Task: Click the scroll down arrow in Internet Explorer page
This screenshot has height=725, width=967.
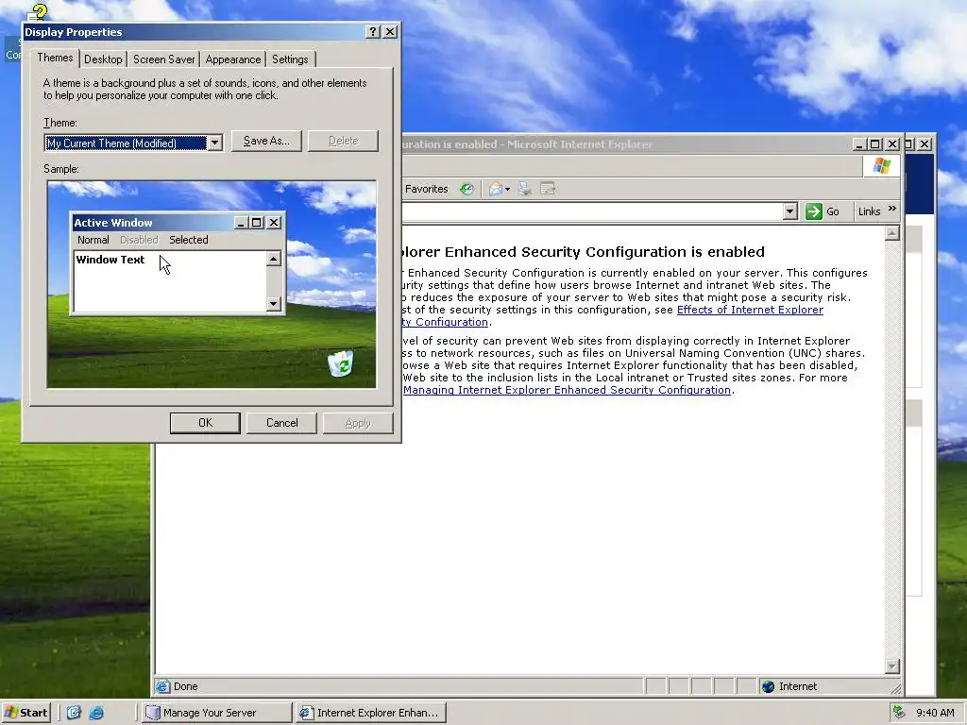Action: pyautogui.click(x=891, y=666)
